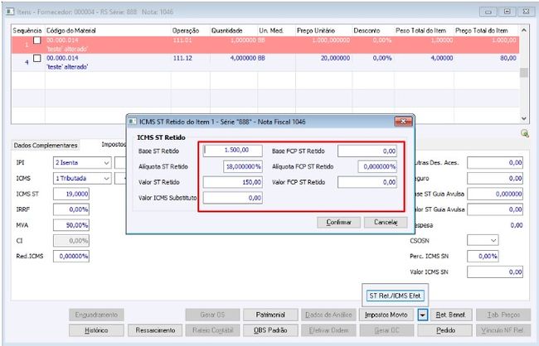Click the 1.000,00 total in highlighted row

tap(503, 41)
